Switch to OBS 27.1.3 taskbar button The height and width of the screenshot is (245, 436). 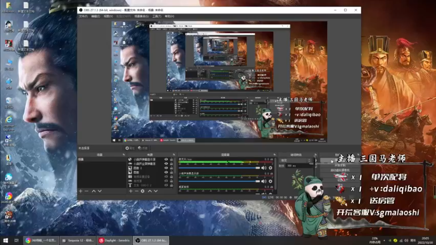click(152, 240)
